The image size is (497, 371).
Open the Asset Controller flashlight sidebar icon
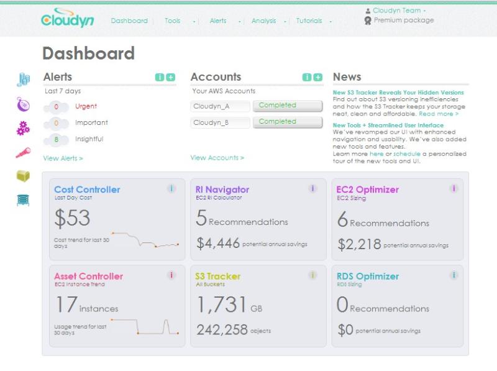pos(23,152)
